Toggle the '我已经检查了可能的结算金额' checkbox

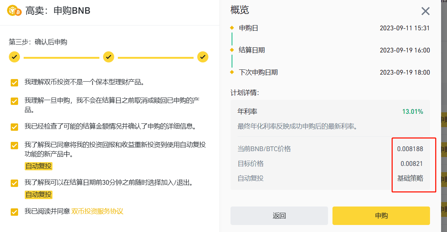(x=14, y=127)
